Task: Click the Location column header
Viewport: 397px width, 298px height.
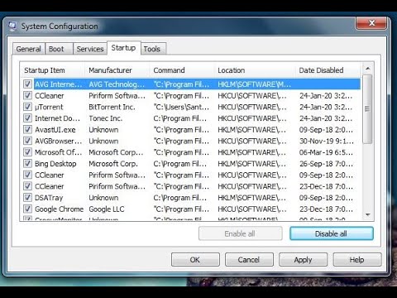Action: pos(254,70)
